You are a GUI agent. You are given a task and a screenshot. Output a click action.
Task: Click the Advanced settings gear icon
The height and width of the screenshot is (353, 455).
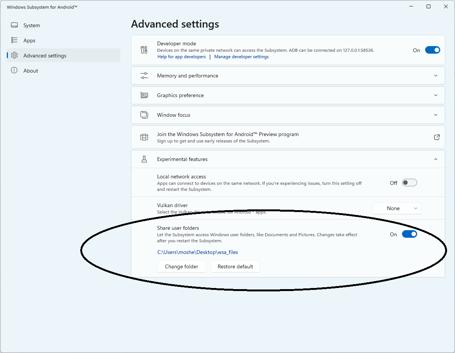[x=14, y=55]
